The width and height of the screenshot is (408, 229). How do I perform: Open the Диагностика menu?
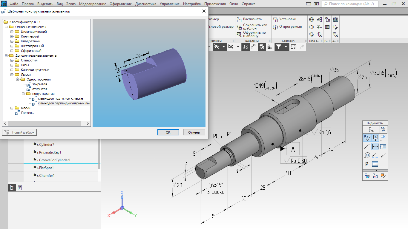145,4
